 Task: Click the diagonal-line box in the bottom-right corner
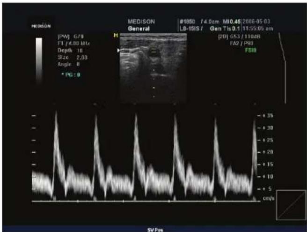click(291, 205)
